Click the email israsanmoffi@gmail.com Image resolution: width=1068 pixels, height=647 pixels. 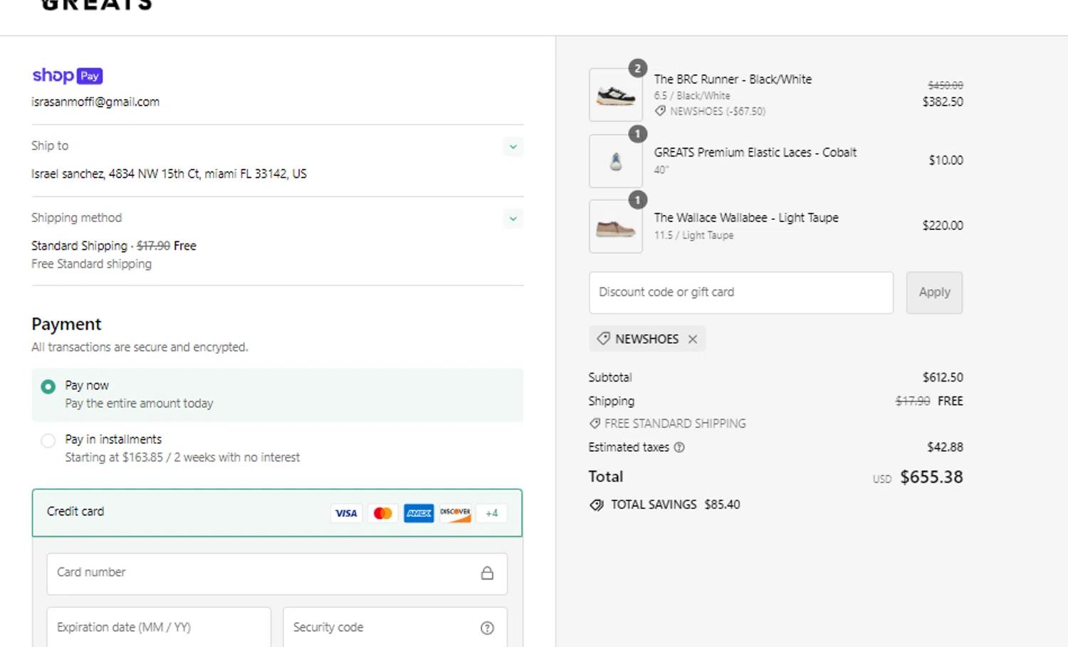coord(95,102)
